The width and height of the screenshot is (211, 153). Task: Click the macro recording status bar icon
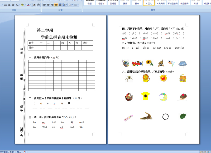pos(25,152)
